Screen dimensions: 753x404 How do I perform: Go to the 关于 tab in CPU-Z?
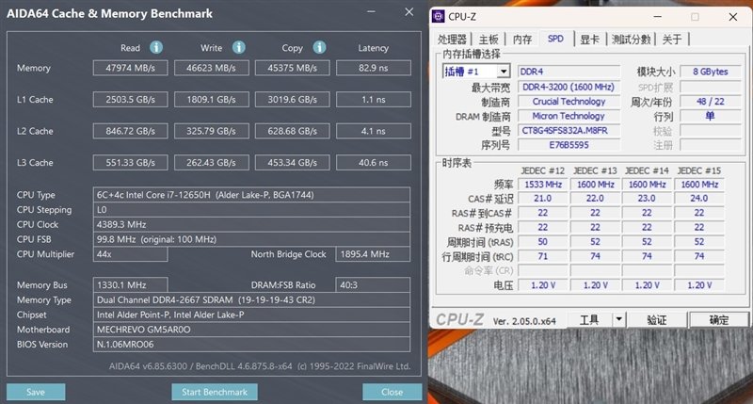tap(672, 40)
